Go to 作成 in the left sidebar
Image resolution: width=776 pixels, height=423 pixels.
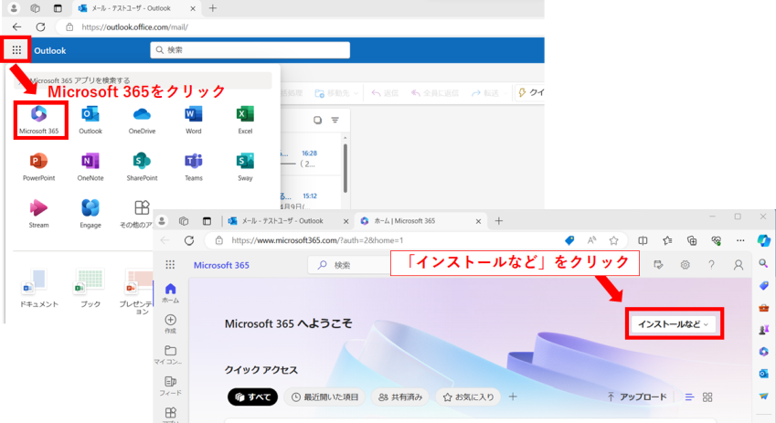(171, 323)
